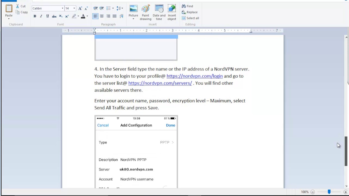Apply the red text color
This screenshot has width=349, height=196.
point(83,16)
